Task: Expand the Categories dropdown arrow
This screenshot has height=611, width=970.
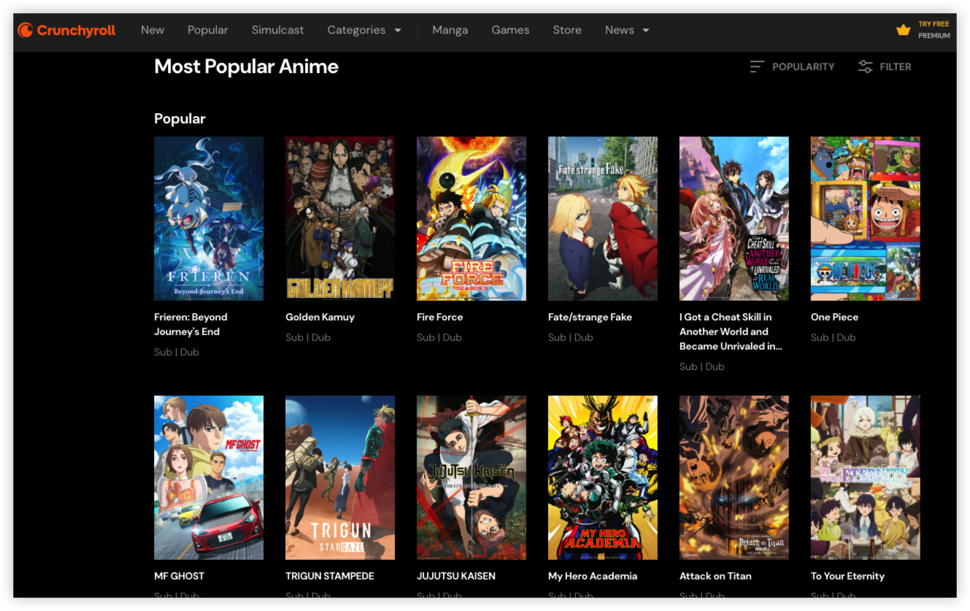Action: pos(398,31)
